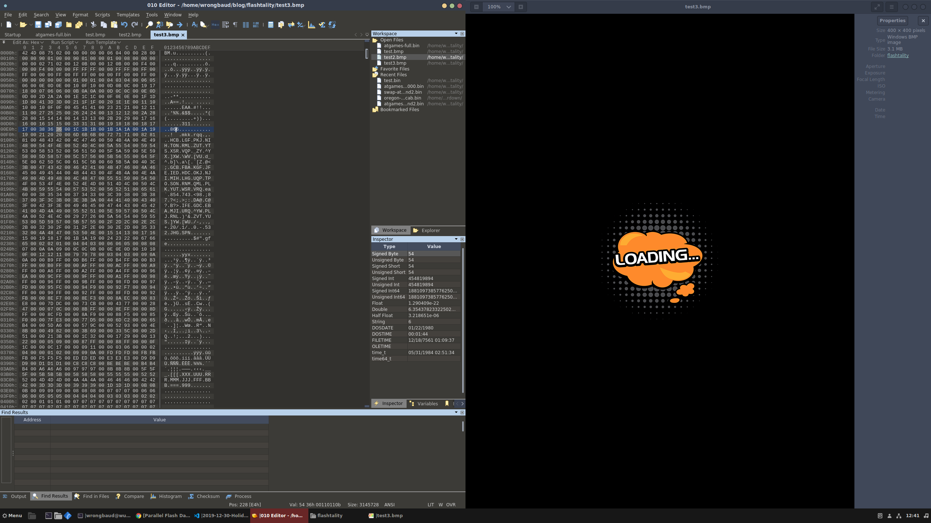Click the Histogram chart toolbar icon
Image resolution: width=931 pixels, height=523 pixels.
click(312, 25)
